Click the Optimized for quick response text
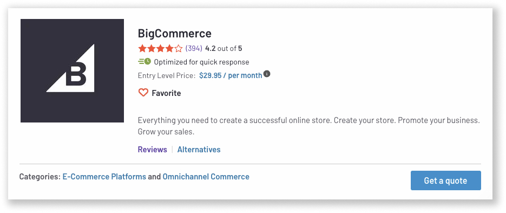The image size is (506, 213). tap(201, 62)
